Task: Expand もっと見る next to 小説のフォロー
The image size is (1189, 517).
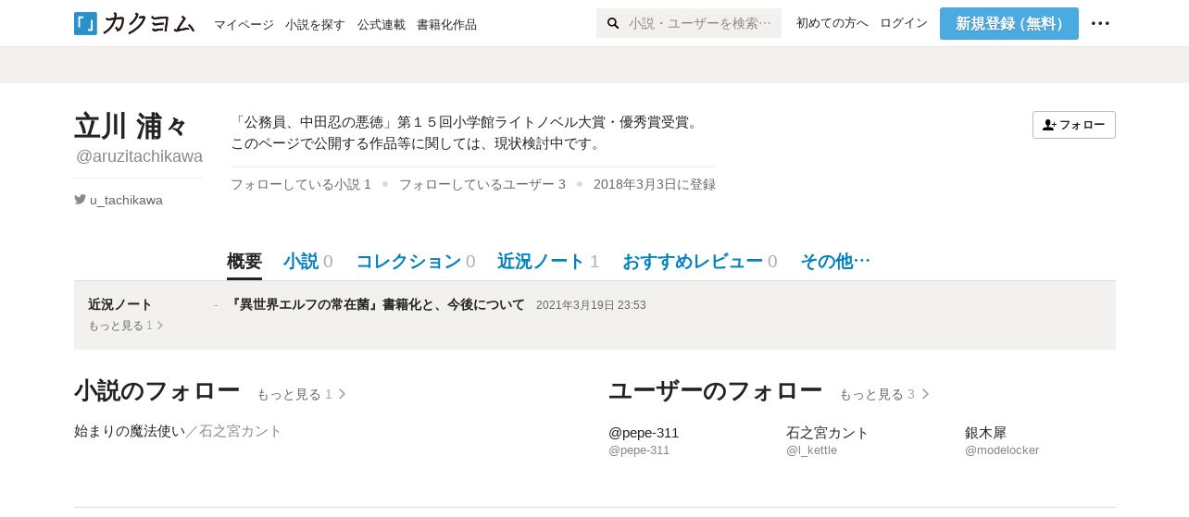Action: click(301, 394)
